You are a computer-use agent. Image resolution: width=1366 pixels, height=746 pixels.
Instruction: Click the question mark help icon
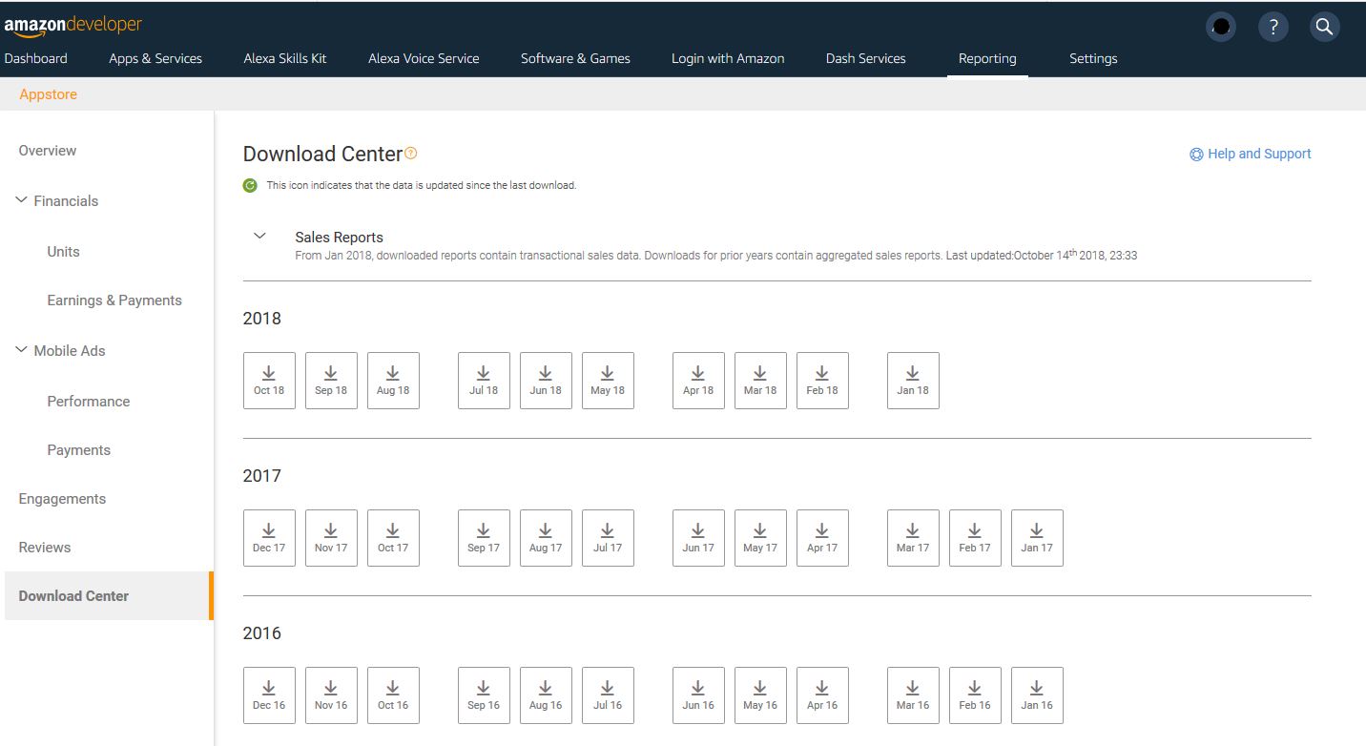click(x=1273, y=27)
